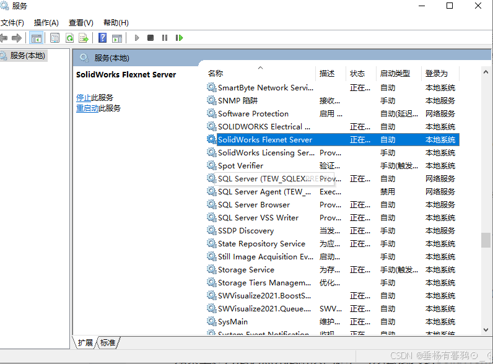
Task: Click the Export list toolbar icon
Action: coord(84,38)
